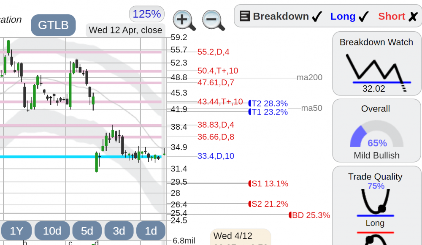
Task: Toggle the Breakdown filter checkmark
Action: [317, 17]
